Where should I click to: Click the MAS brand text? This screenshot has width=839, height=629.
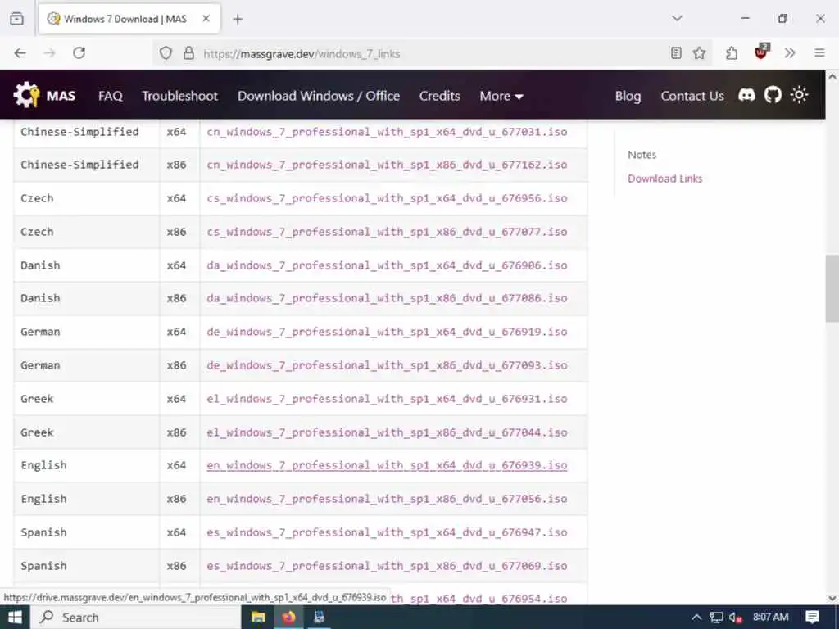(61, 96)
